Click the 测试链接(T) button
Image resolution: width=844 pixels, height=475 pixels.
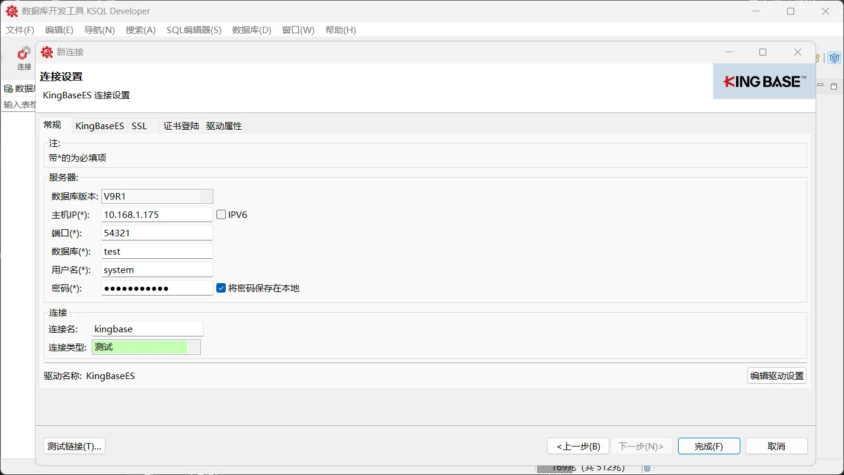click(73, 446)
